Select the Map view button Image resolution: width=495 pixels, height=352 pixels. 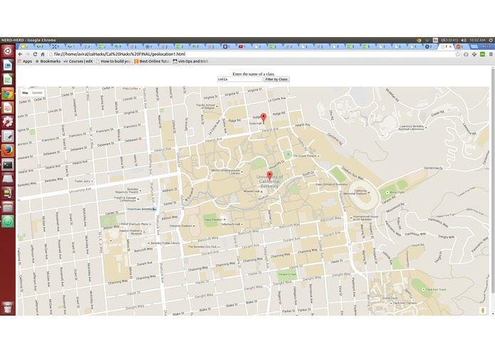click(25, 93)
